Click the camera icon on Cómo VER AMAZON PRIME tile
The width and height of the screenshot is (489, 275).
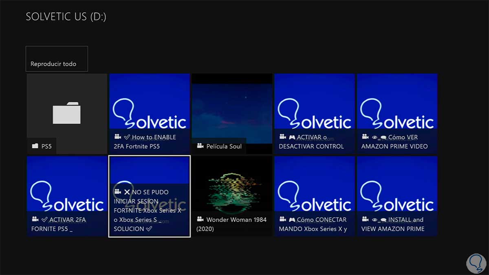click(x=365, y=137)
